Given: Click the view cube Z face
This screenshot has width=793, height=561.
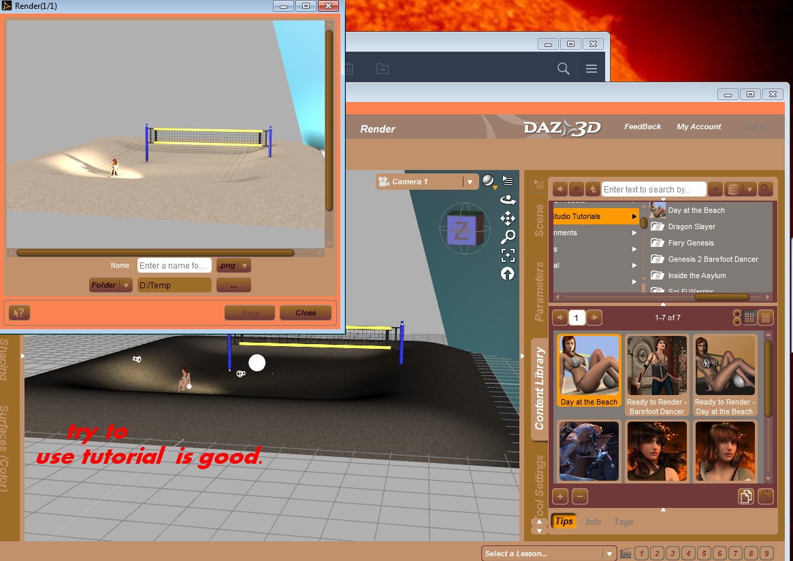Looking at the screenshot, I should [x=462, y=232].
